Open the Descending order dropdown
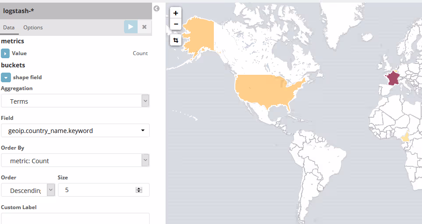 point(28,190)
